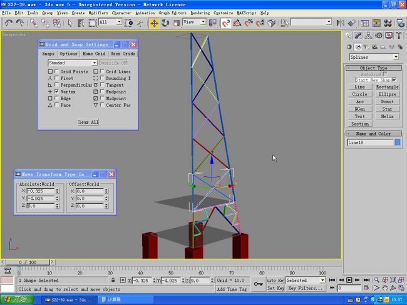The image size is (407, 305).
Task: Open Select by Name tool
Action: click(81, 23)
